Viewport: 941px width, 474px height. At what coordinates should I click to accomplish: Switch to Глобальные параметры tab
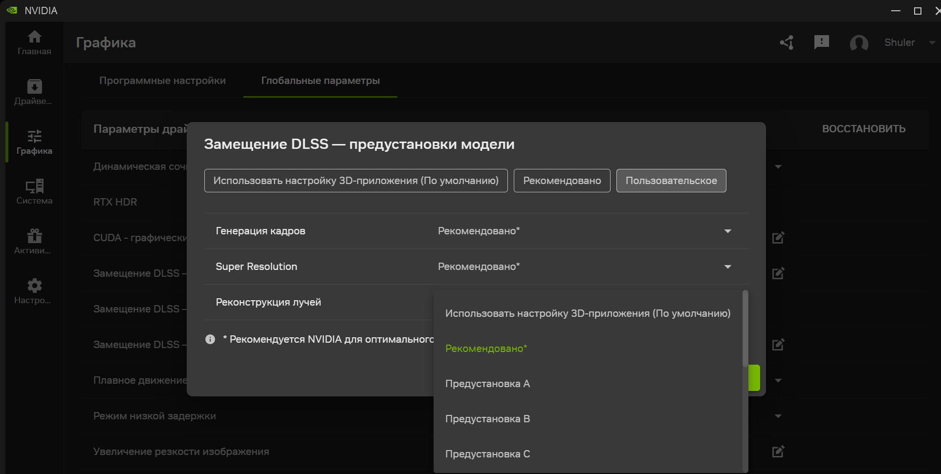coord(320,81)
